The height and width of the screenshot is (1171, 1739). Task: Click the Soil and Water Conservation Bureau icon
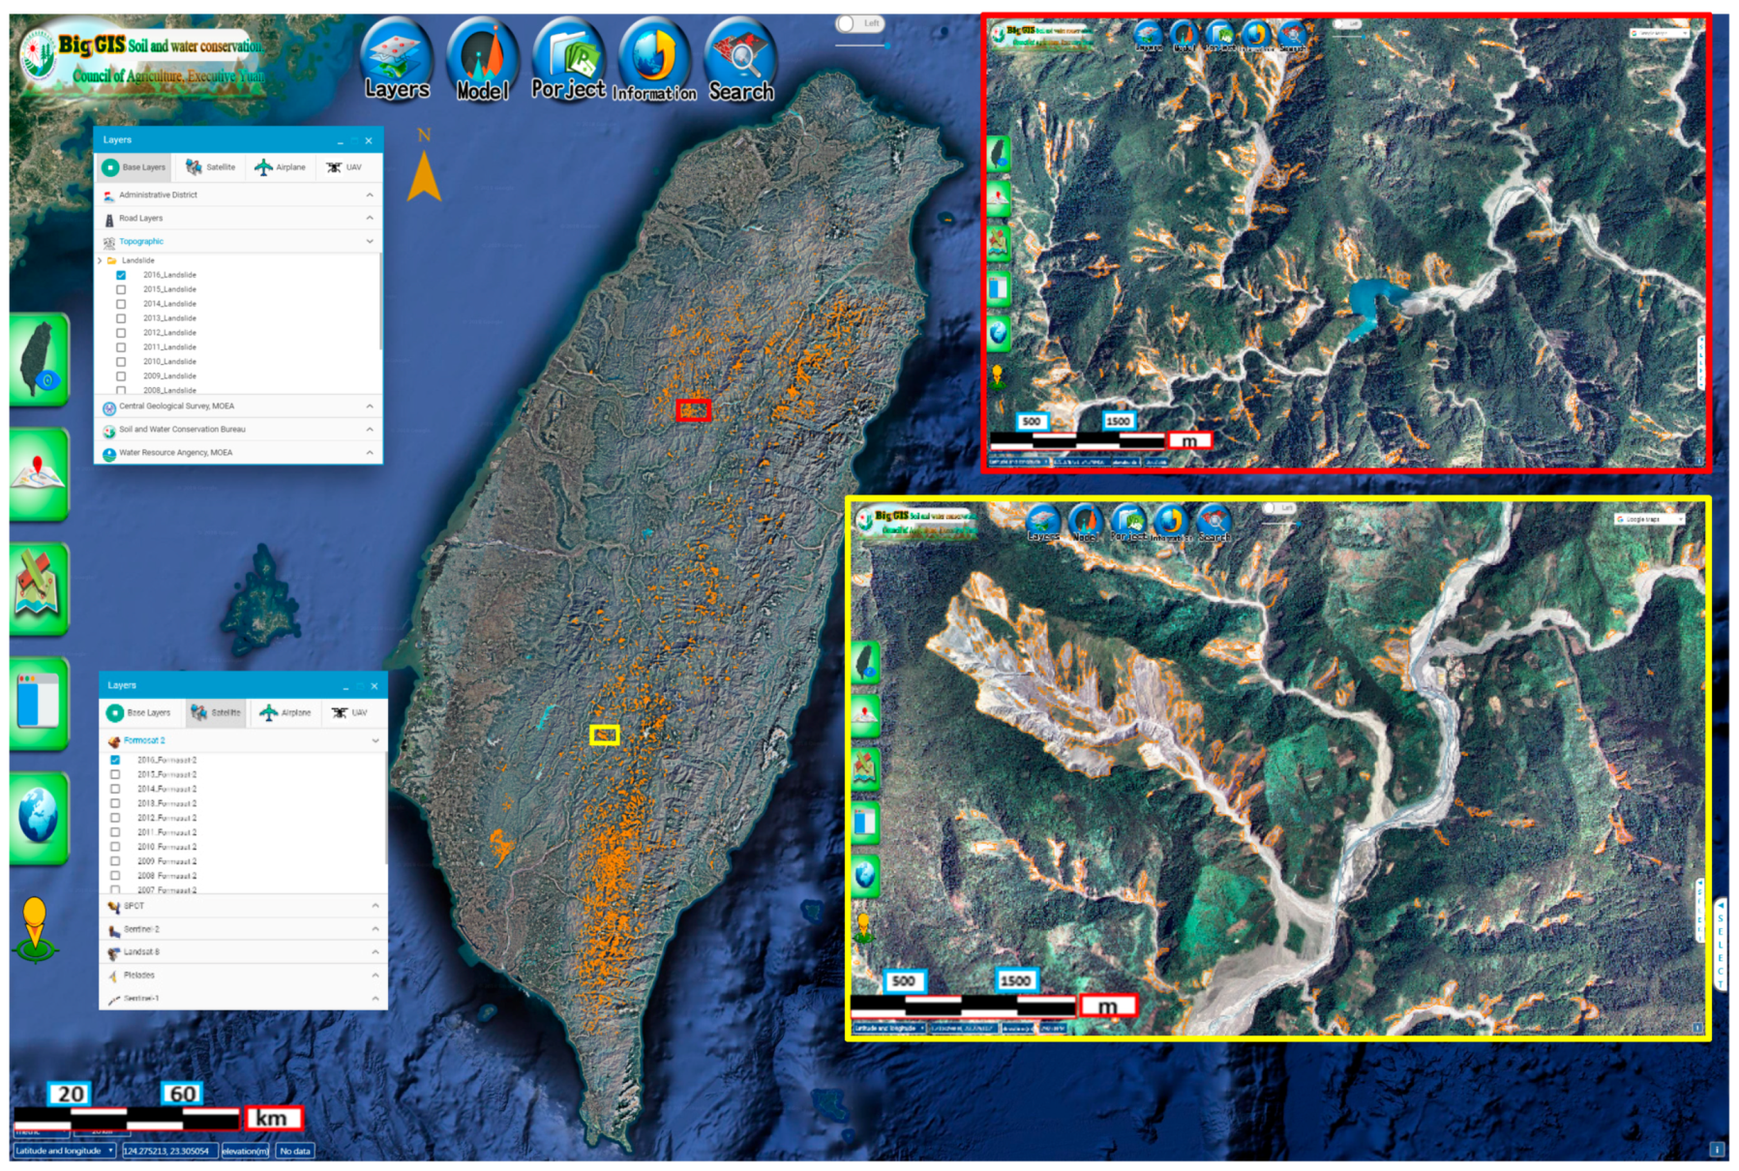[x=109, y=431]
